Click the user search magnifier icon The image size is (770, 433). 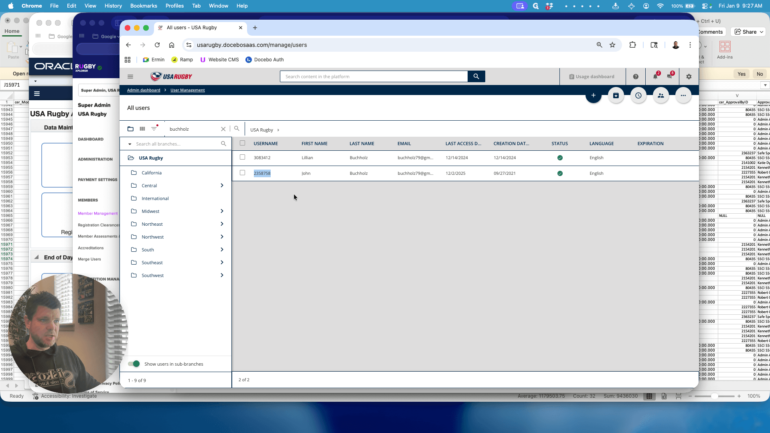tap(237, 129)
